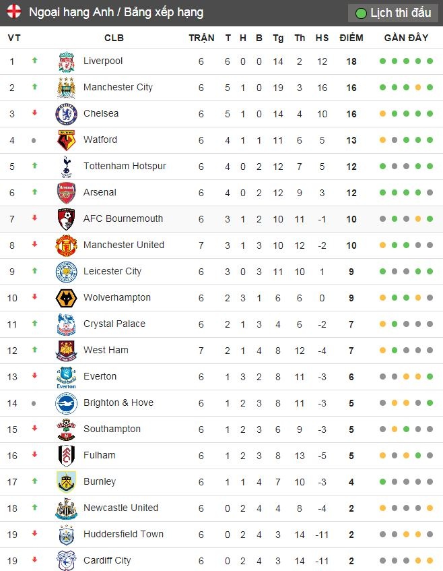Click the Arsenal cannon crest
443x571 pixels.
pyautogui.click(x=65, y=192)
